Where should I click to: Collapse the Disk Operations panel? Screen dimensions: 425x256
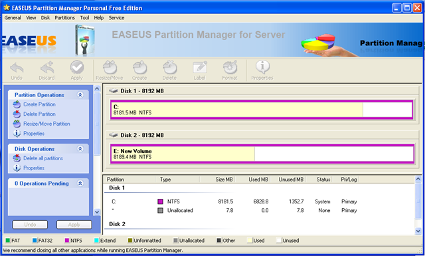80,149
